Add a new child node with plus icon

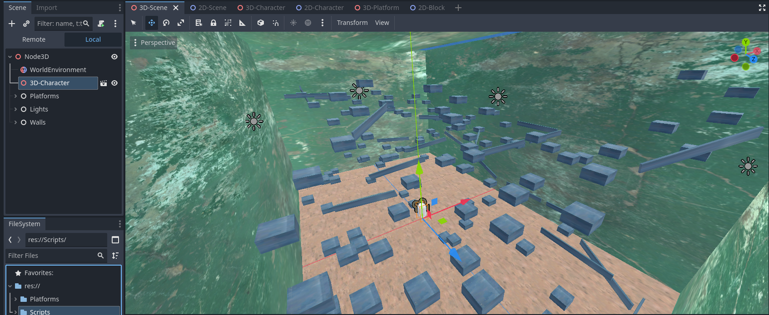12,24
